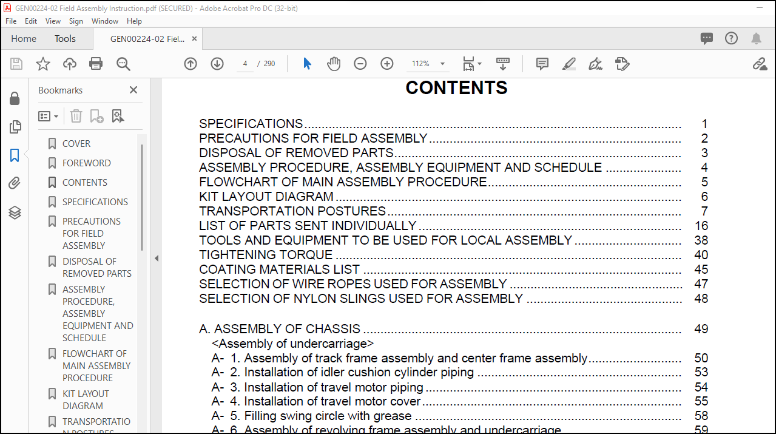Select the COVER bookmark

pyautogui.click(x=76, y=144)
